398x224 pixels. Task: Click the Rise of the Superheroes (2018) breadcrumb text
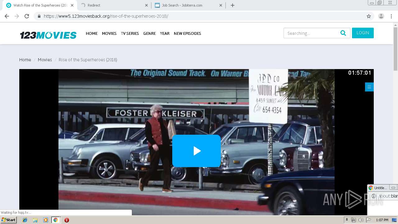(88, 60)
